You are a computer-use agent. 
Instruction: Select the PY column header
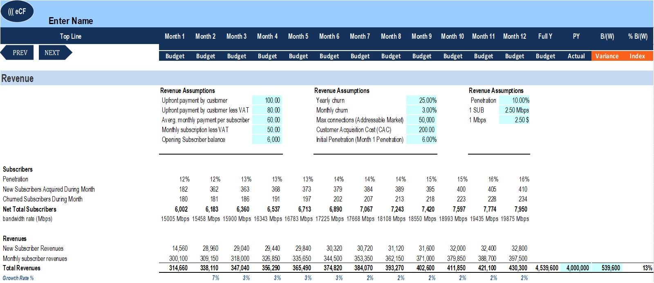[576, 36]
